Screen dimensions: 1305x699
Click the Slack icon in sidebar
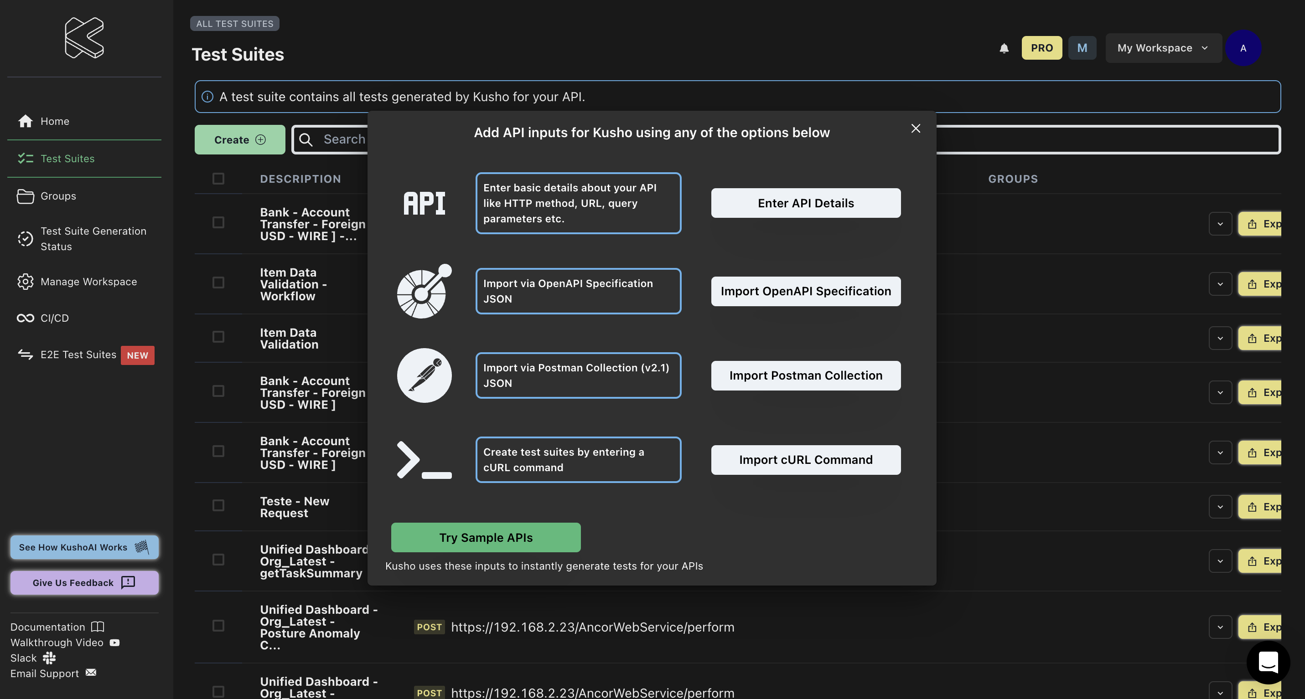pos(49,658)
